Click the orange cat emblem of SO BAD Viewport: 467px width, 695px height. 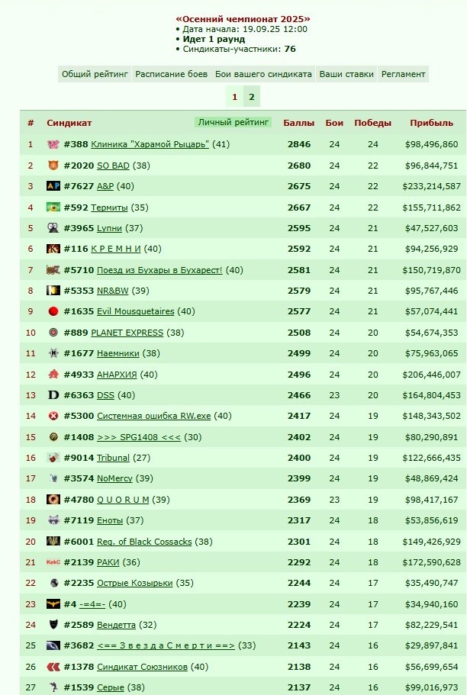pyautogui.click(x=53, y=166)
